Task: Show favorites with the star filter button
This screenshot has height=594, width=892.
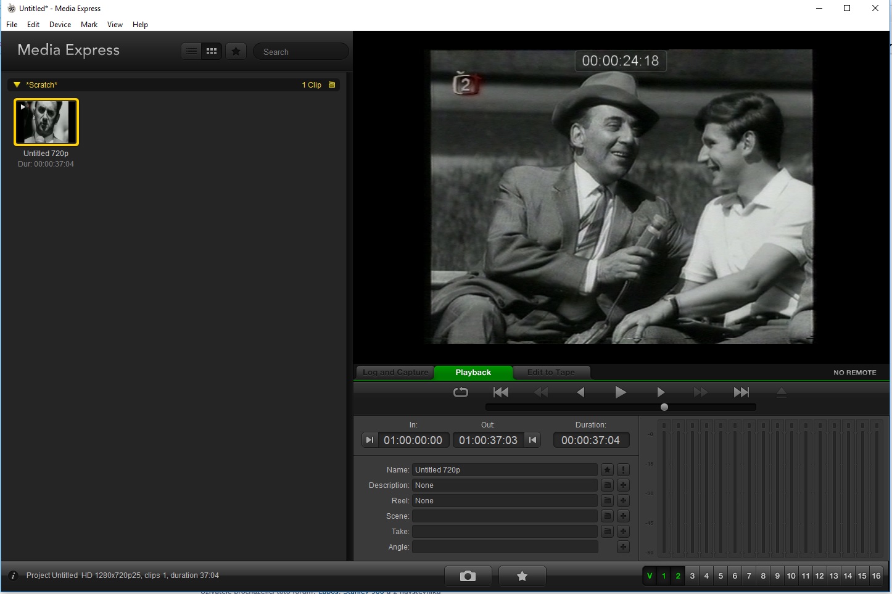Action: tap(236, 51)
